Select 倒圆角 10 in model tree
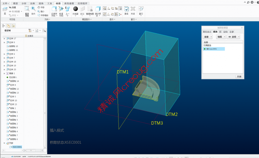The width and height of the screenshot is (259, 158). click(x=14, y=46)
